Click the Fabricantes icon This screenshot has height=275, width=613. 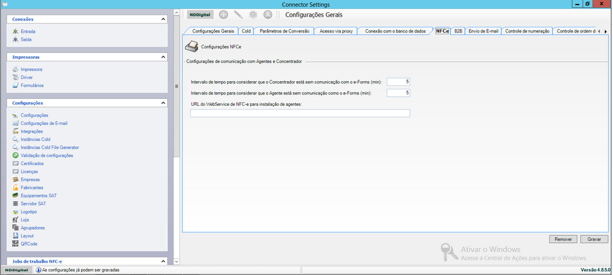(x=15, y=188)
